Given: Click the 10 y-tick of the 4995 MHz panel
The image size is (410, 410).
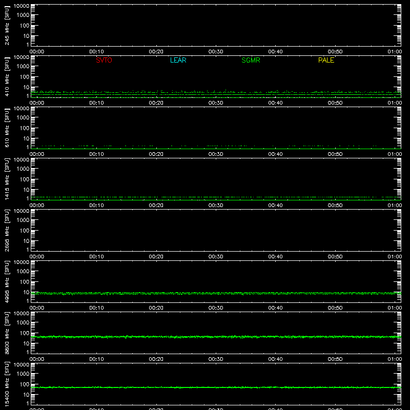Looking at the screenshot, I should pos(26,292).
